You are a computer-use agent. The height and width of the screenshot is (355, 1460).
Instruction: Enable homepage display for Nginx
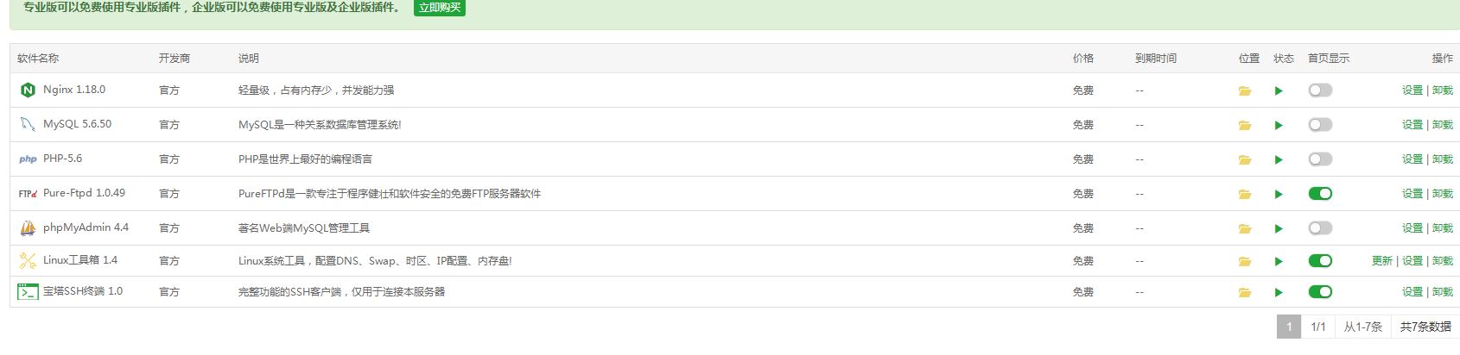pyautogui.click(x=1320, y=90)
